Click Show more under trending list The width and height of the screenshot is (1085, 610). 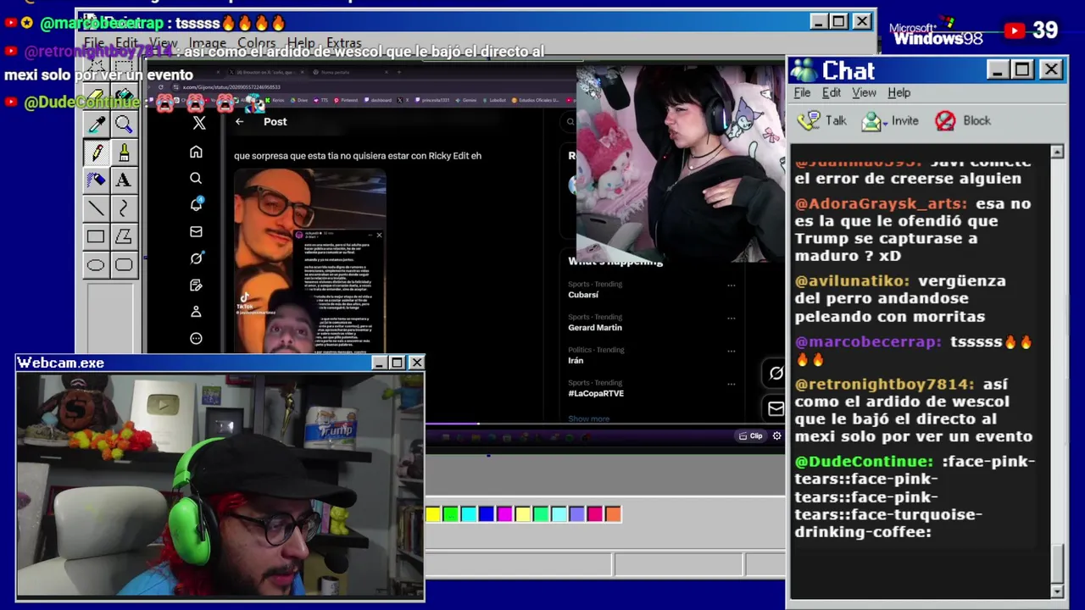click(588, 419)
